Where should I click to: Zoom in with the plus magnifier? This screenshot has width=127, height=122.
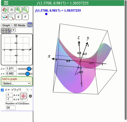pyautogui.click(x=19, y=10)
